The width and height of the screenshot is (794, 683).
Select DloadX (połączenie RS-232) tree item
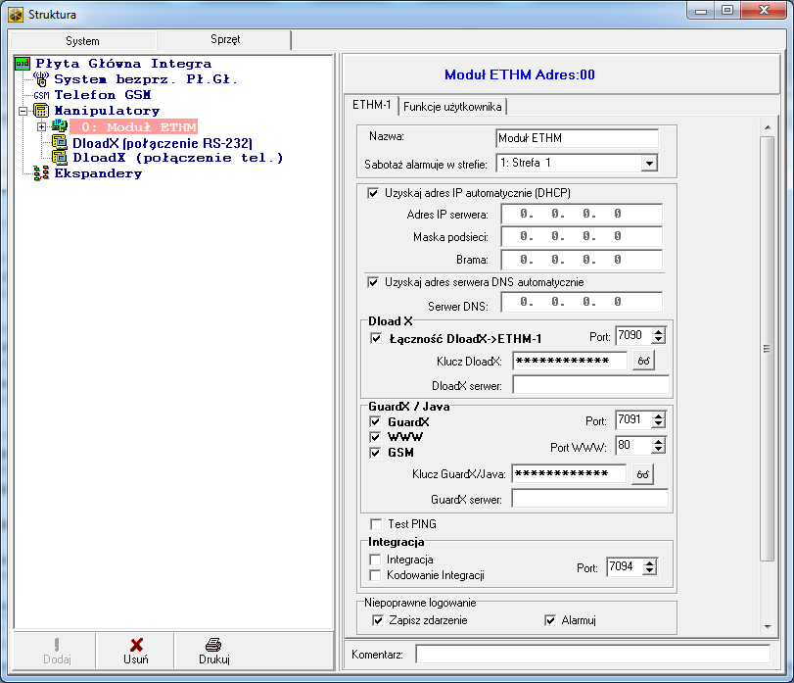163,143
